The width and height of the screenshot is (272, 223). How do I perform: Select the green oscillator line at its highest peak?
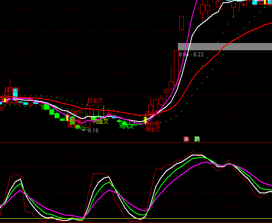(x=197, y=159)
